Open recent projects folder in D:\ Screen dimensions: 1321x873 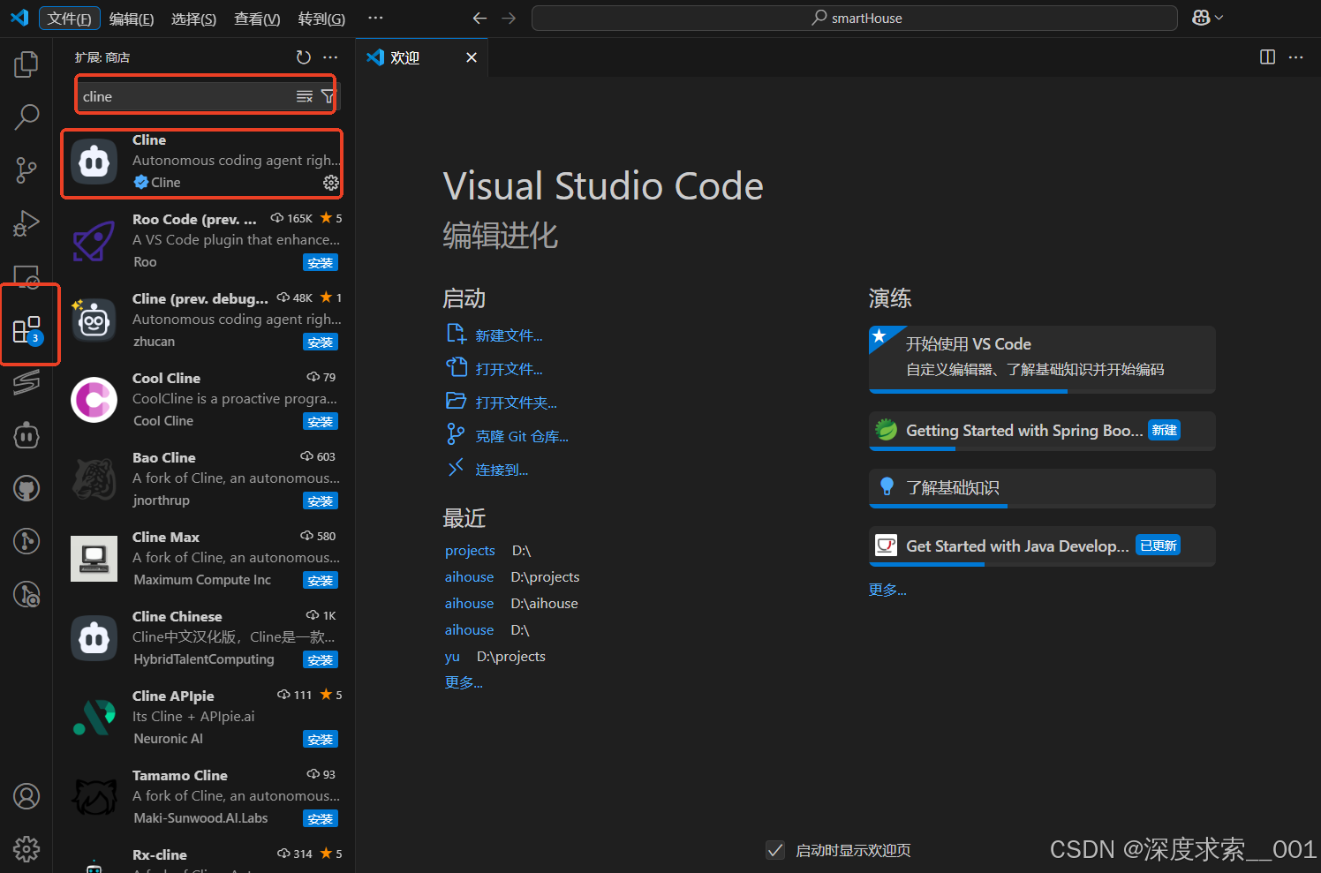(x=470, y=550)
